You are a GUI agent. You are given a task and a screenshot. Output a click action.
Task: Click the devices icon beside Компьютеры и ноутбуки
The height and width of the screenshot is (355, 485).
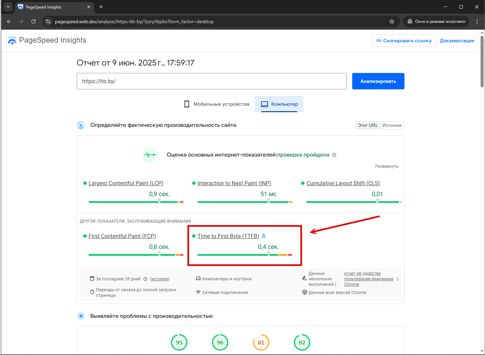(x=198, y=279)
